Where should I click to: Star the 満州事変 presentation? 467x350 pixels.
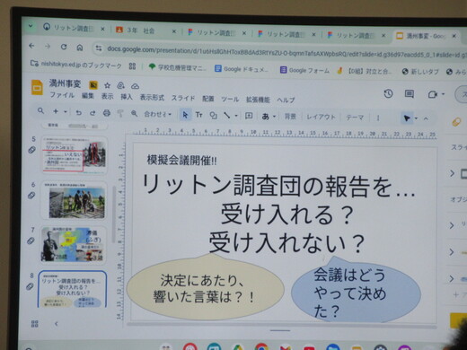(x=107, y=85)
